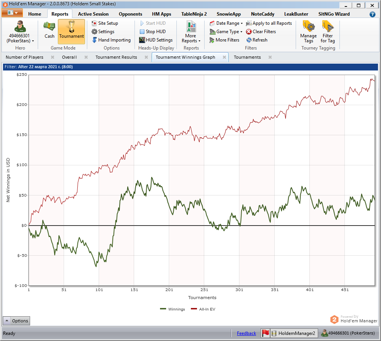Screen dimensions: 381x341
Task: Close the Overall report tab
Action: 86,58
